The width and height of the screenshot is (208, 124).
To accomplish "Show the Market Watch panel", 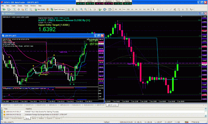I will pos(14,9).
